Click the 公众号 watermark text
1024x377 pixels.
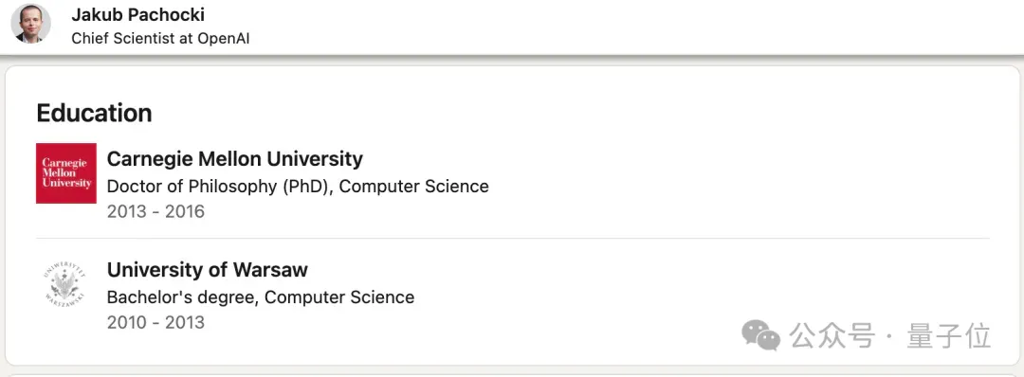pos(832,335)
